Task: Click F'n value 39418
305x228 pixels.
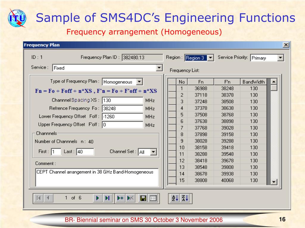Action: 227,148
